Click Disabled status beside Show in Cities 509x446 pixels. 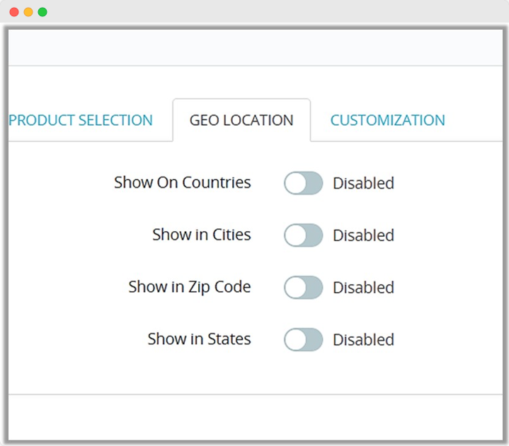(363, 235)
